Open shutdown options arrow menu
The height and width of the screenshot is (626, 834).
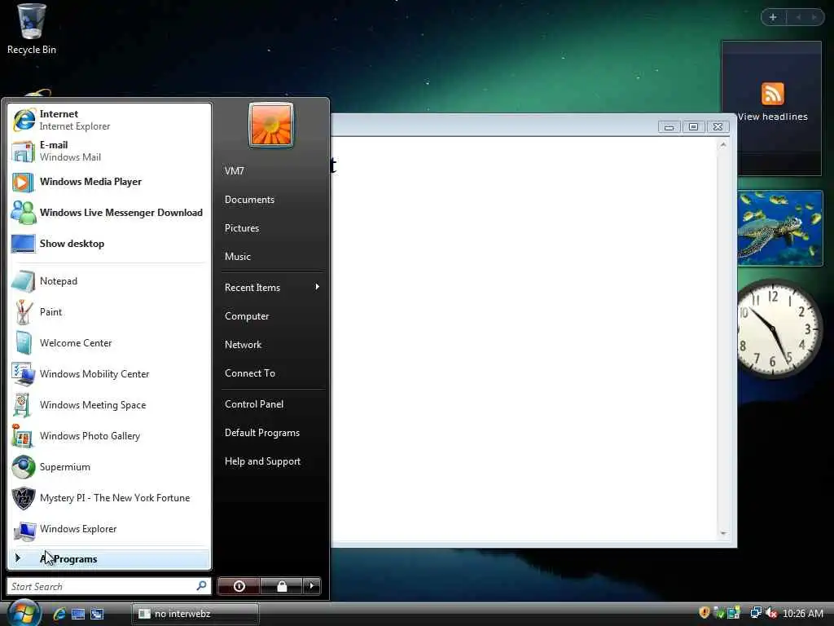coord(312,586)
